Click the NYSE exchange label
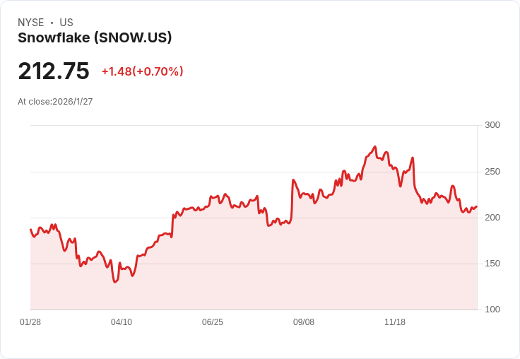Image resolution: width=520 pixels, height=359 pixels. tap(30, 23)
